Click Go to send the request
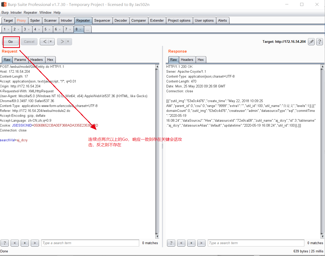Screen dimensions: 325x256 click(x=11, y=42)
